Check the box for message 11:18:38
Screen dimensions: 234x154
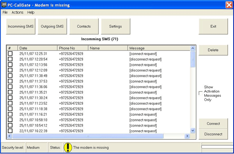point(10,109)
